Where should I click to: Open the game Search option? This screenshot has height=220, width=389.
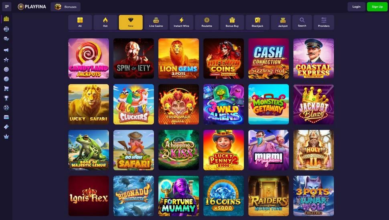coord(302,22)
